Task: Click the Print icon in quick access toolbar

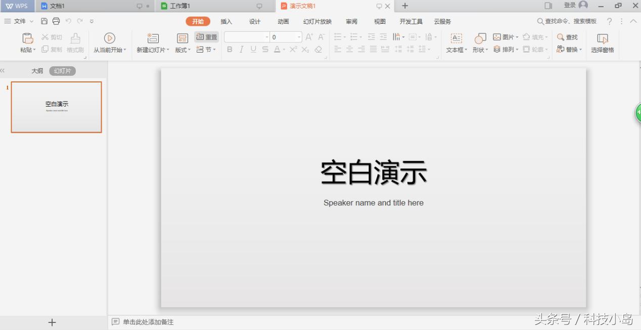Action: 56,21
